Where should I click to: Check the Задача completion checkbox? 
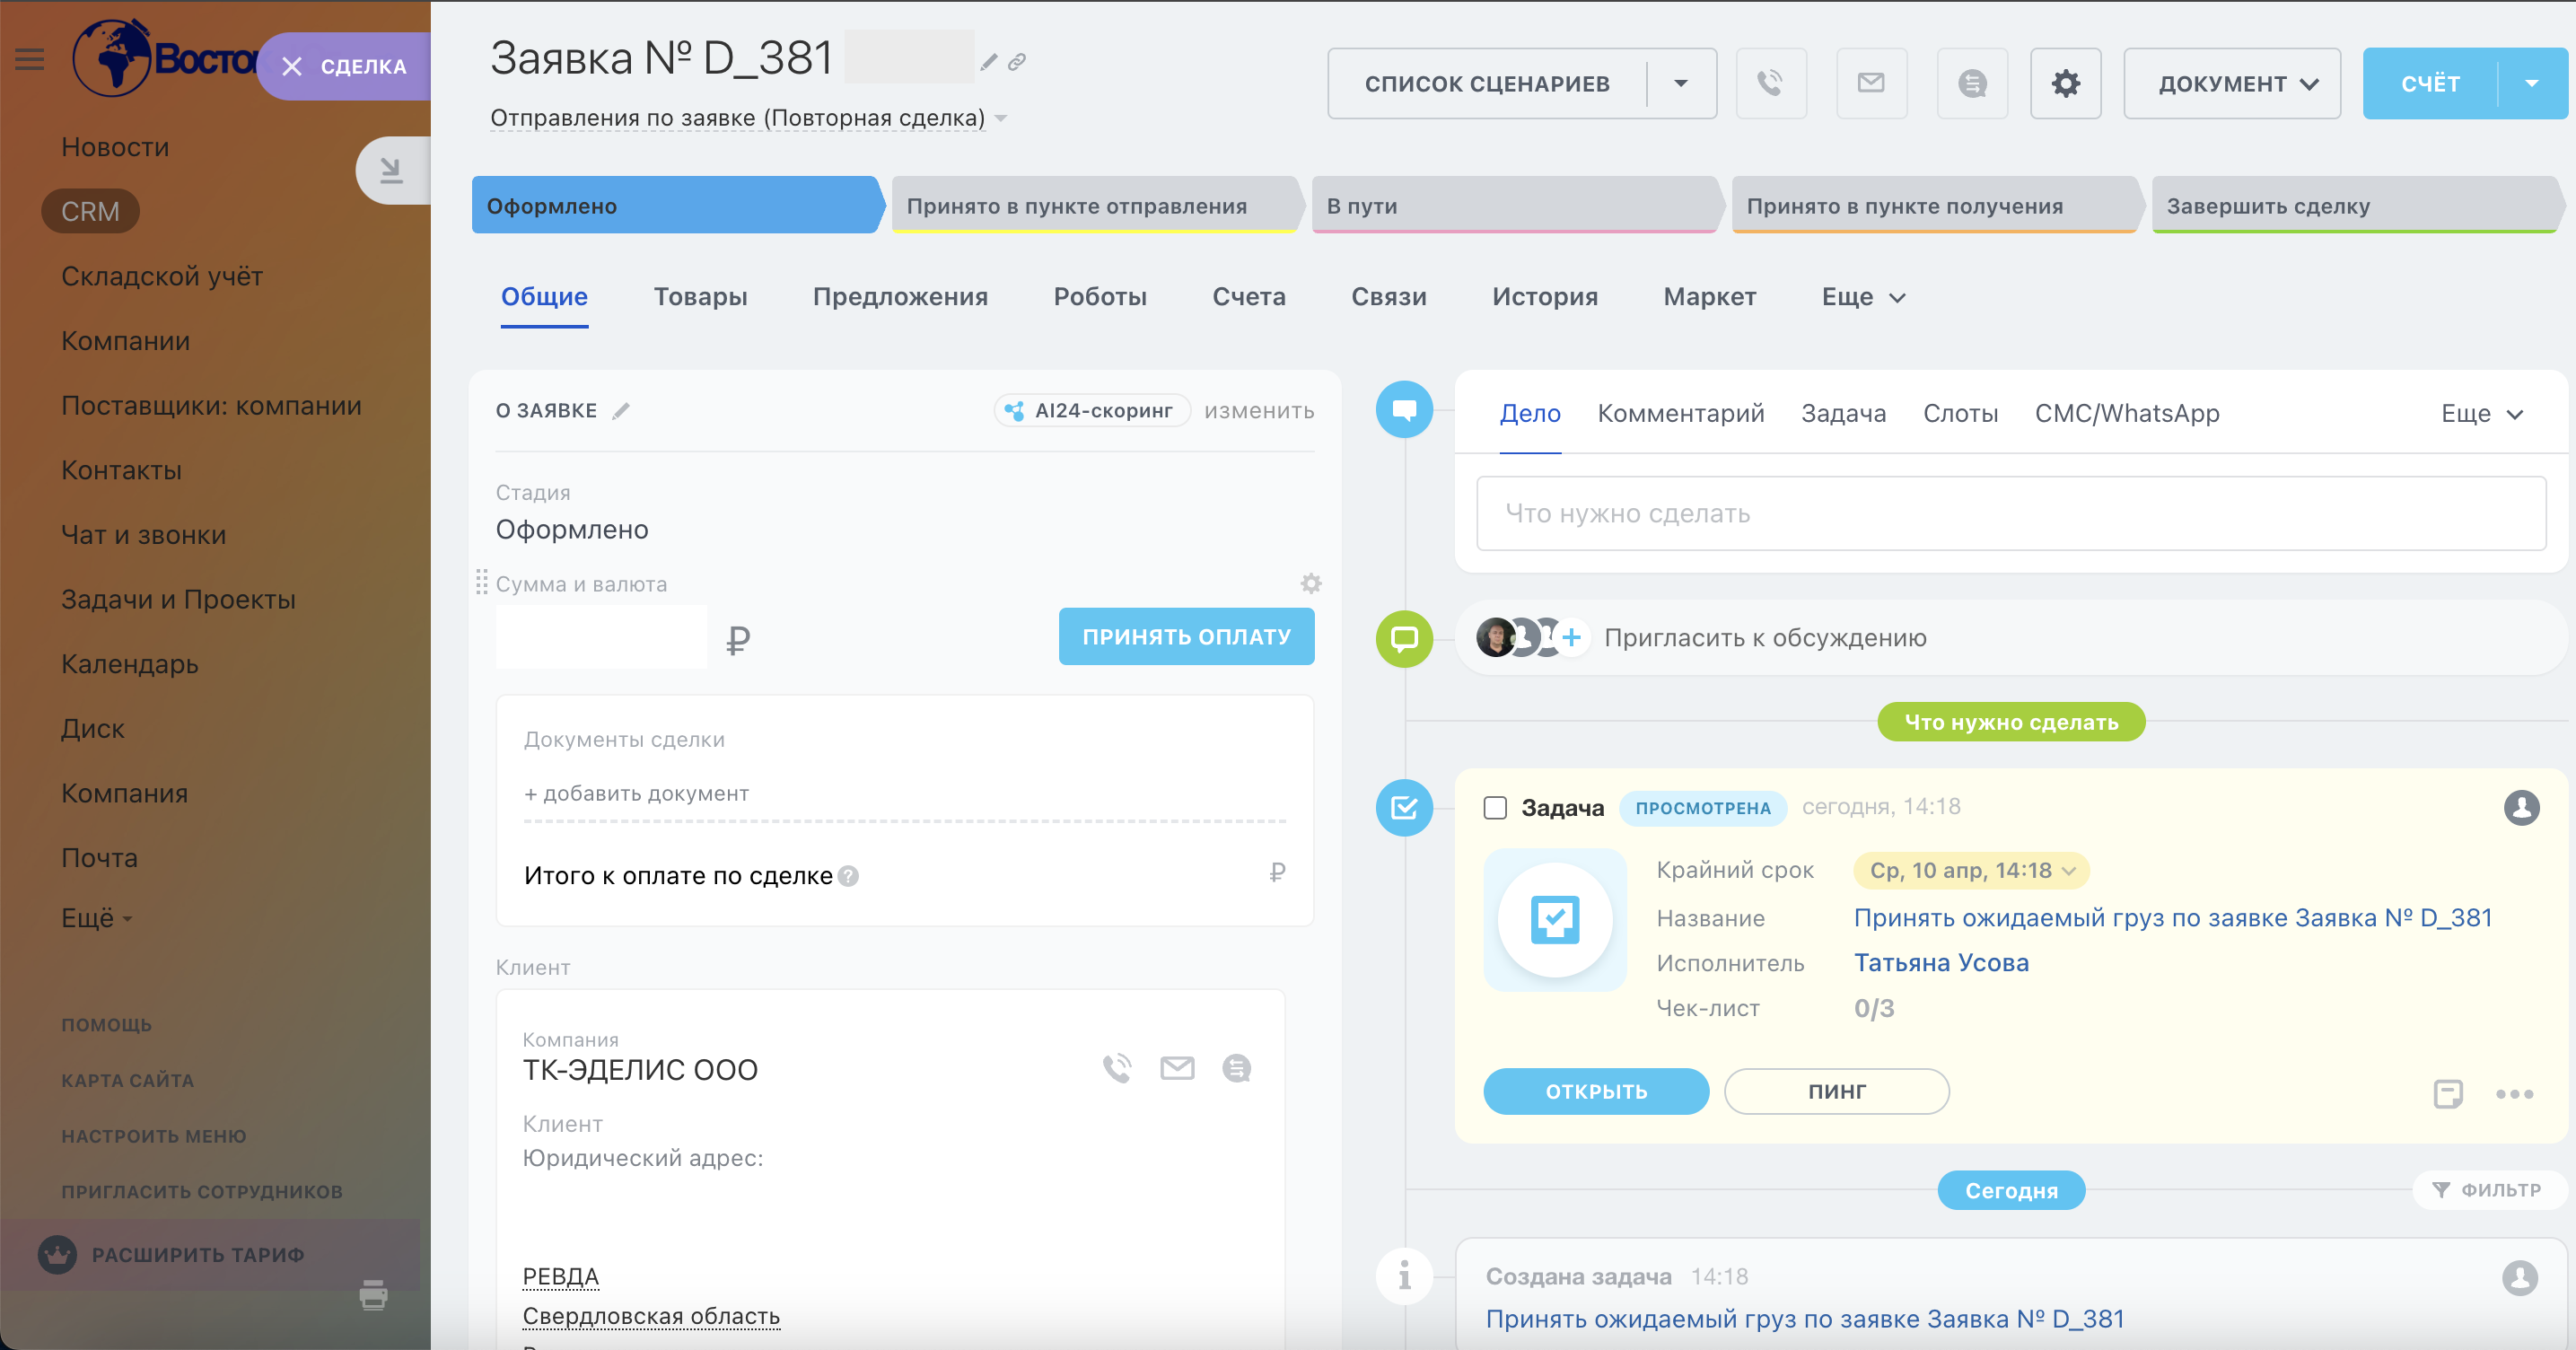point(1495,808)
